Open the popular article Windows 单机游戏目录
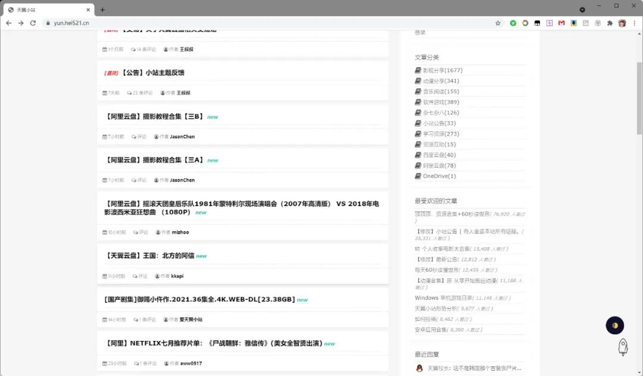 coord(452,297)
